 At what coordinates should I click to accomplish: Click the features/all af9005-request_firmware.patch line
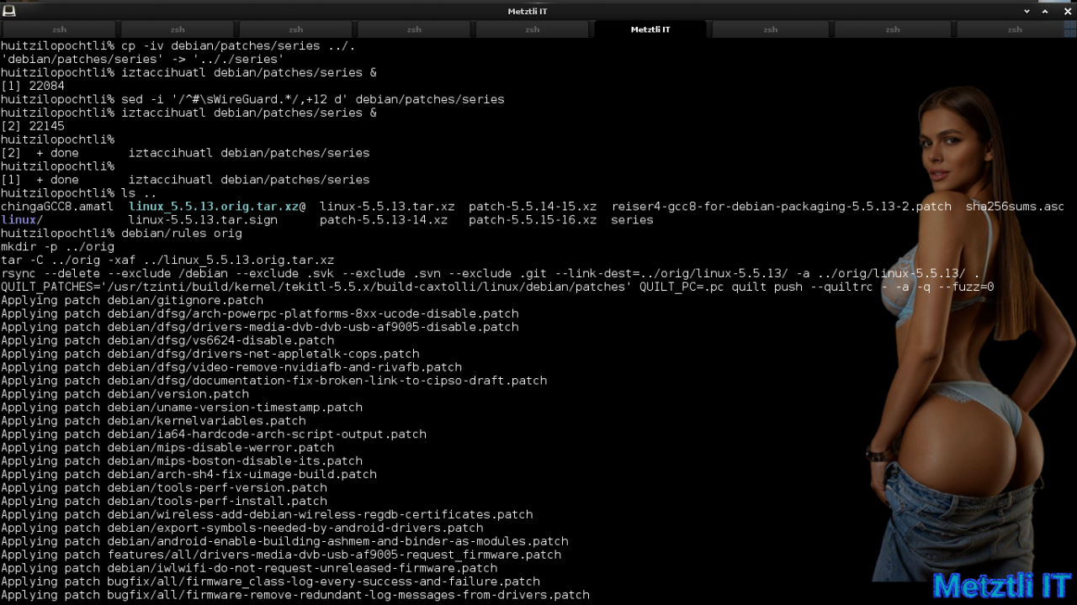281,555
